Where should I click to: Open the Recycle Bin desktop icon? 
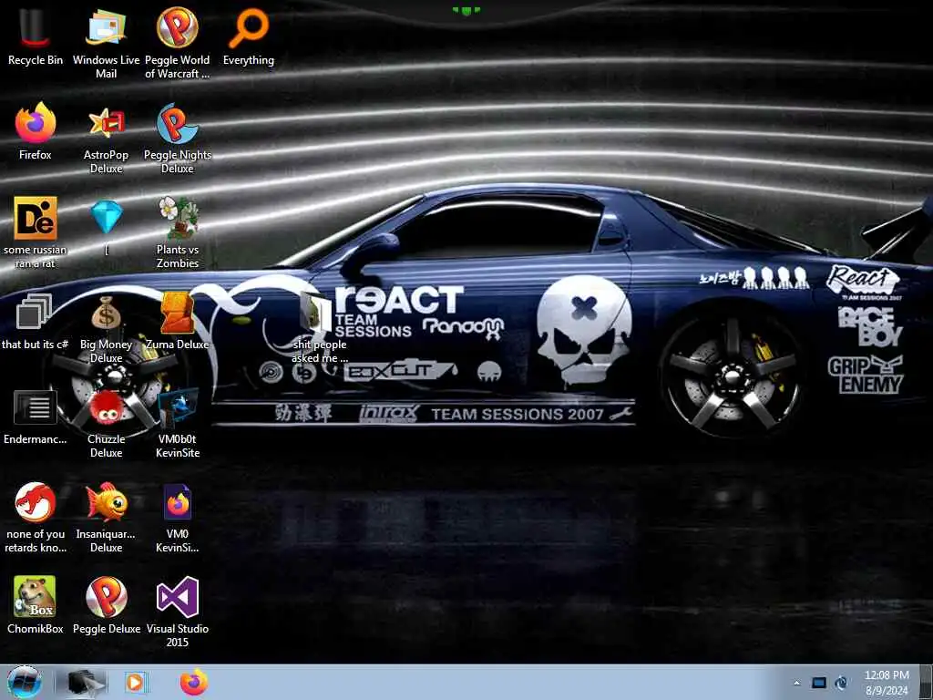click(x=36, y=36)
